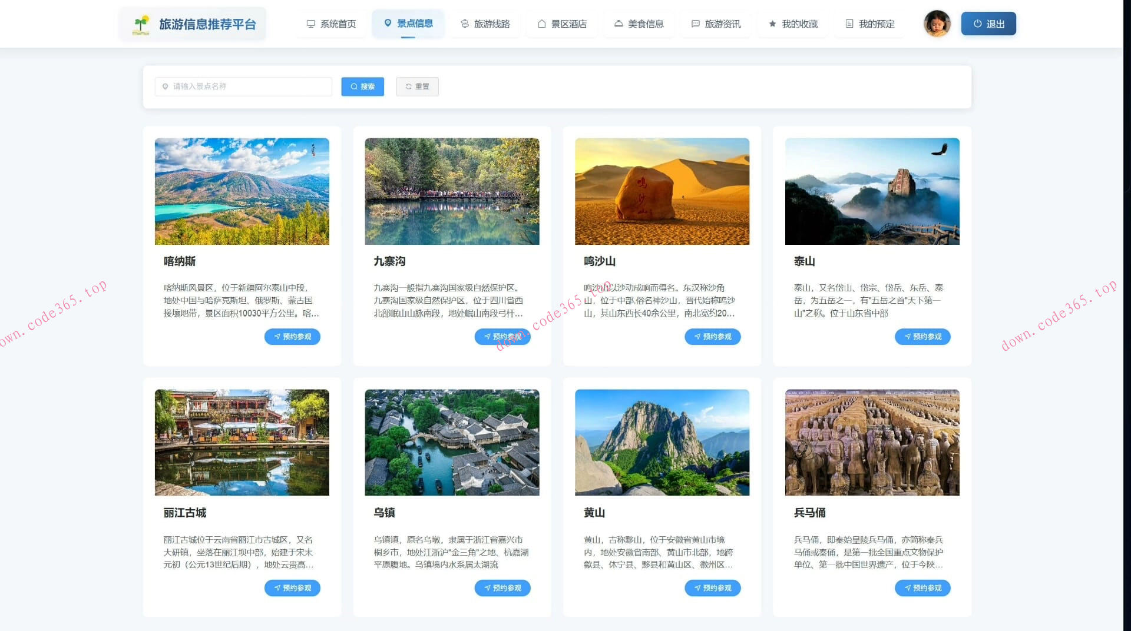
Task: Click 预约参观 under 泰山
Action: click(x=922, y=337)
